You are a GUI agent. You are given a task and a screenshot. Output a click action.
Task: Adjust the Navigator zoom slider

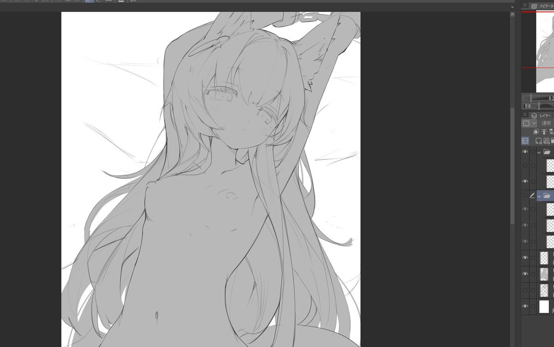(x=538, y=98)
